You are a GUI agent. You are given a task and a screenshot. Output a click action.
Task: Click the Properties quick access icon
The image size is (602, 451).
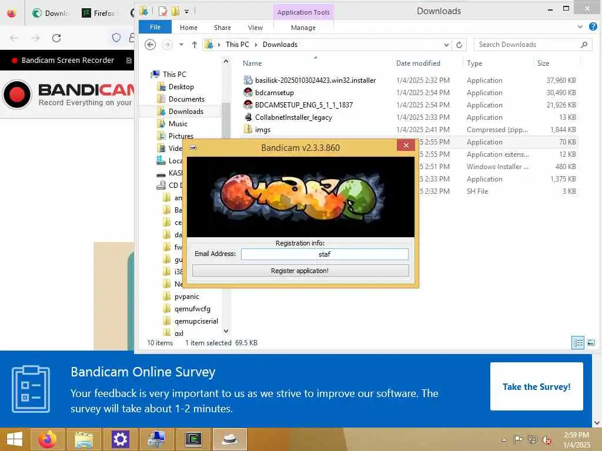[x=163, y=11]
